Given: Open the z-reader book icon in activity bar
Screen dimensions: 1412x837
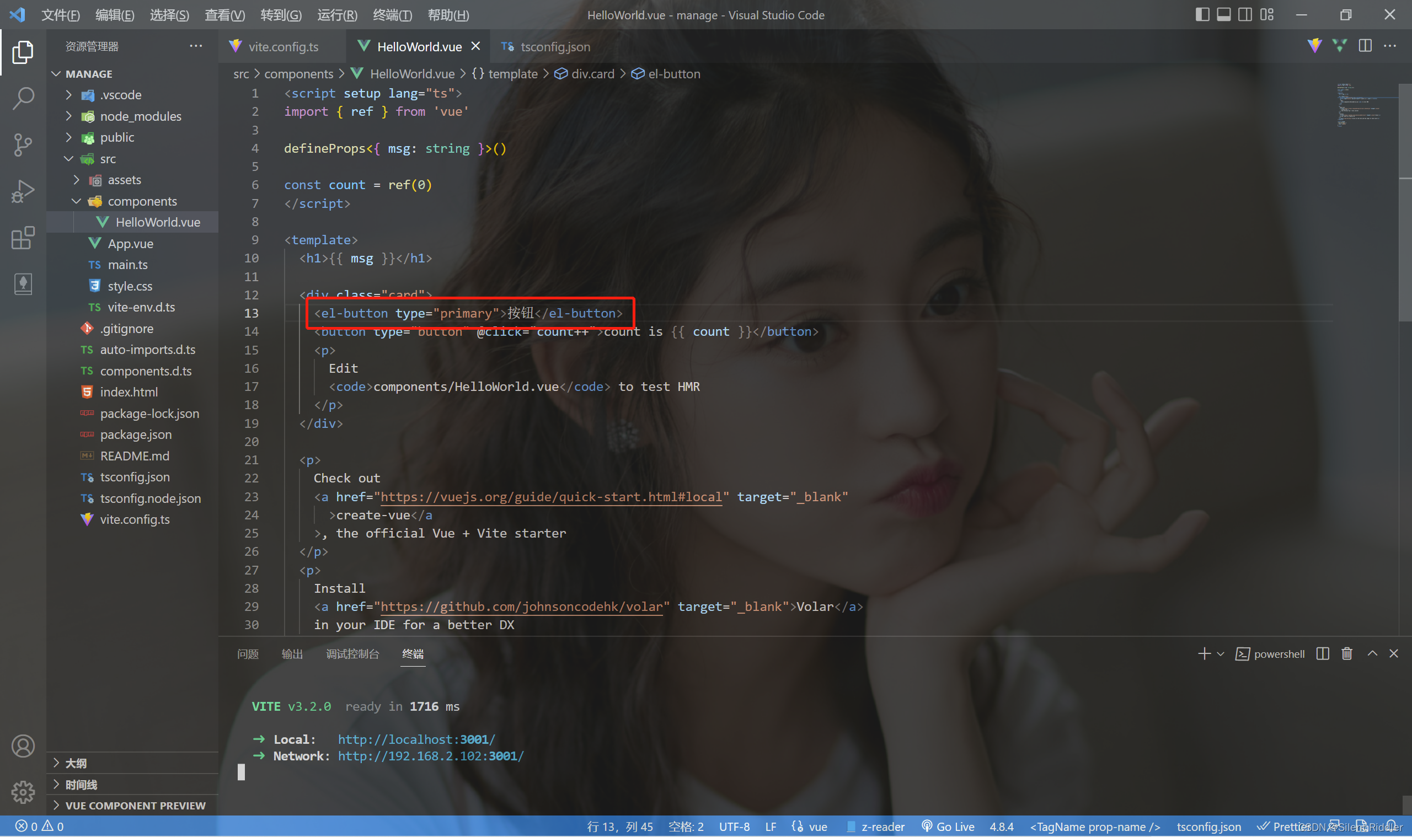Looking at the screenshot, I should [x=23, y=284].
